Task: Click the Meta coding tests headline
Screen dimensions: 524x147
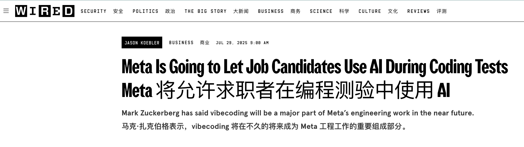Action: click(314, 67)
